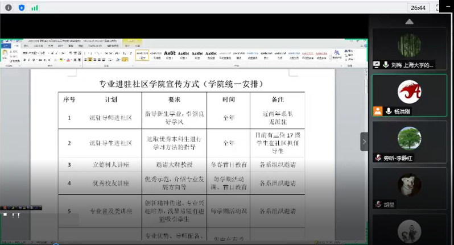Screen dimensions: 454x245
Task: Click the meeting info icon
Action: pos(8,7)
